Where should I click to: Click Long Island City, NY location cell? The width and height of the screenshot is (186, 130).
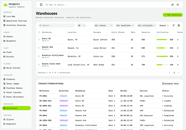(x=79, y=65)
